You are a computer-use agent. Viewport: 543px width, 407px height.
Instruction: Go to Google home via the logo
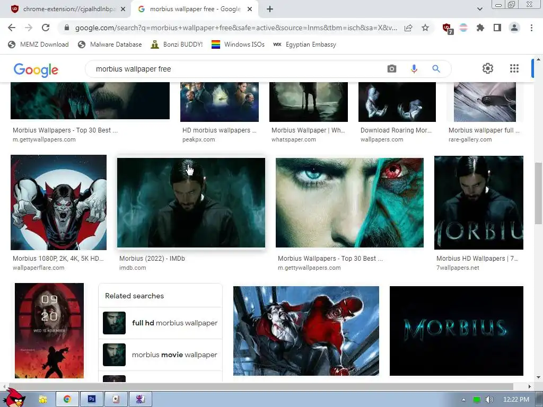tap(36, 70)
